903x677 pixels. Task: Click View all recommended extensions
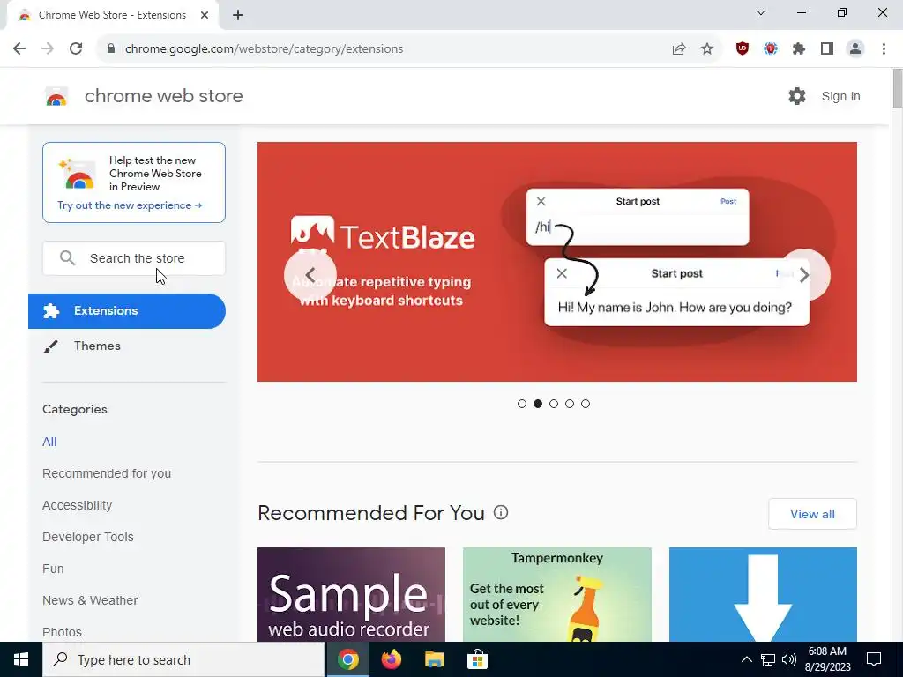point(812,514)
